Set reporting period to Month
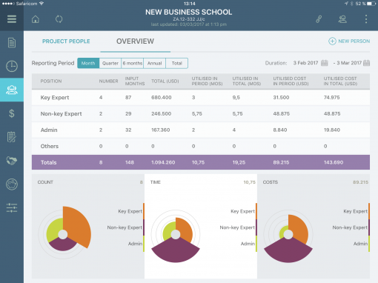Image resolution: width=378 pixels, height=283 pixels. pos(88,63)
